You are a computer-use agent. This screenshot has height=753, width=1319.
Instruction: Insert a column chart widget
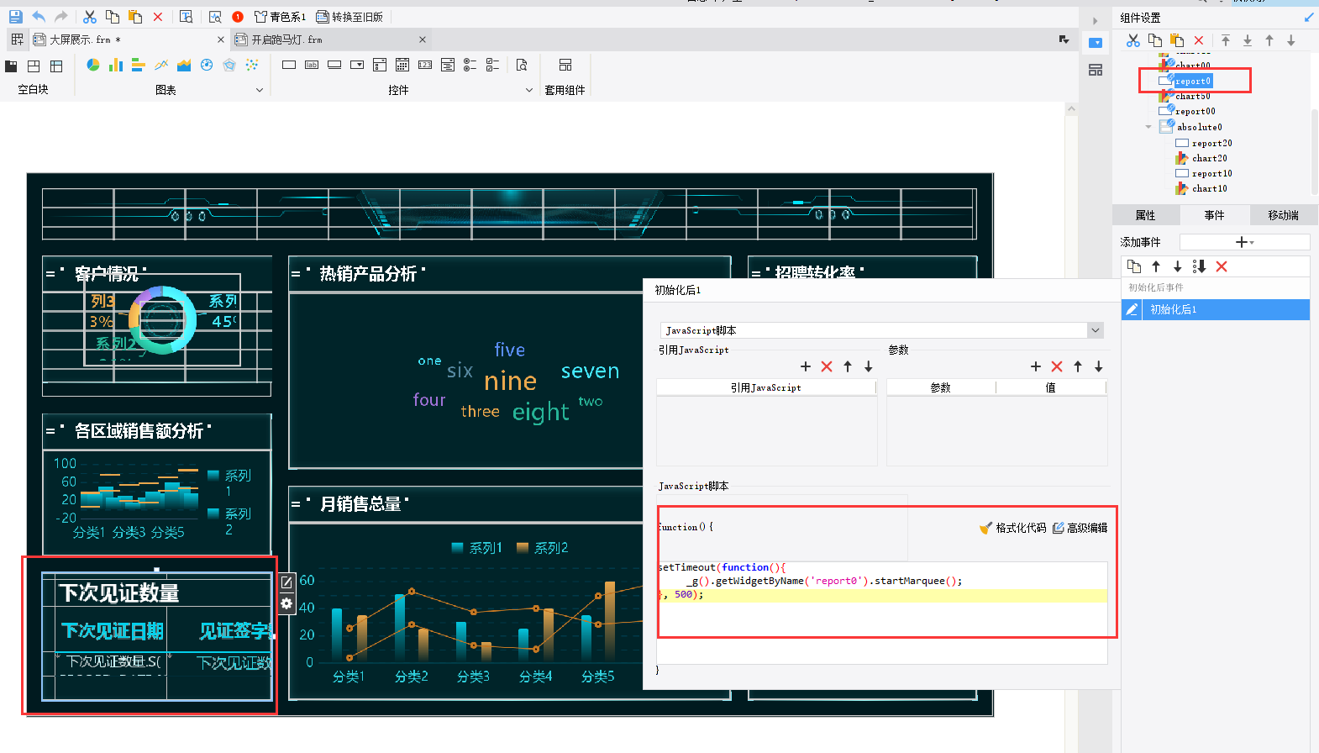[x=116, y=65]
